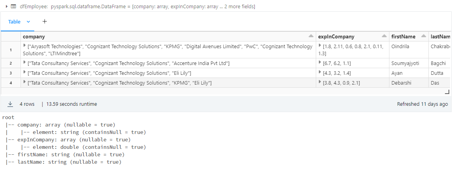This screenshot has width=454, height=170.
Task: Download the table results
Action: (x=10, y=104)
